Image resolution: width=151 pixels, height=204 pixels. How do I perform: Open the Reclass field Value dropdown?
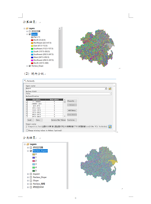click(x=110, y=94)
